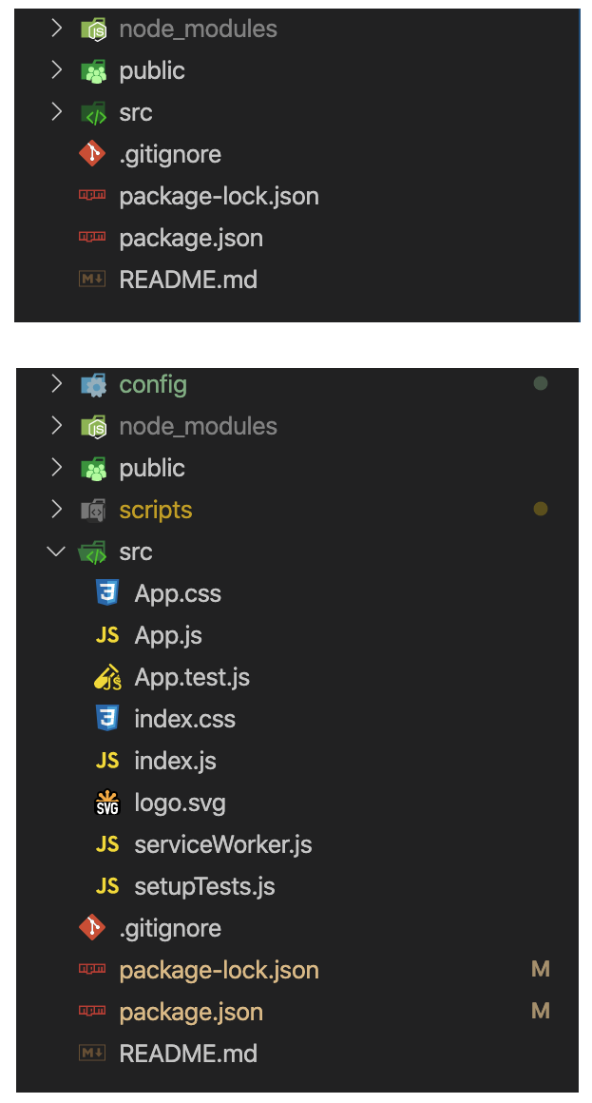Click the green status dot beside config
Image resolution: width=592 pixels, height=1103 pixels.
(540, 383)
